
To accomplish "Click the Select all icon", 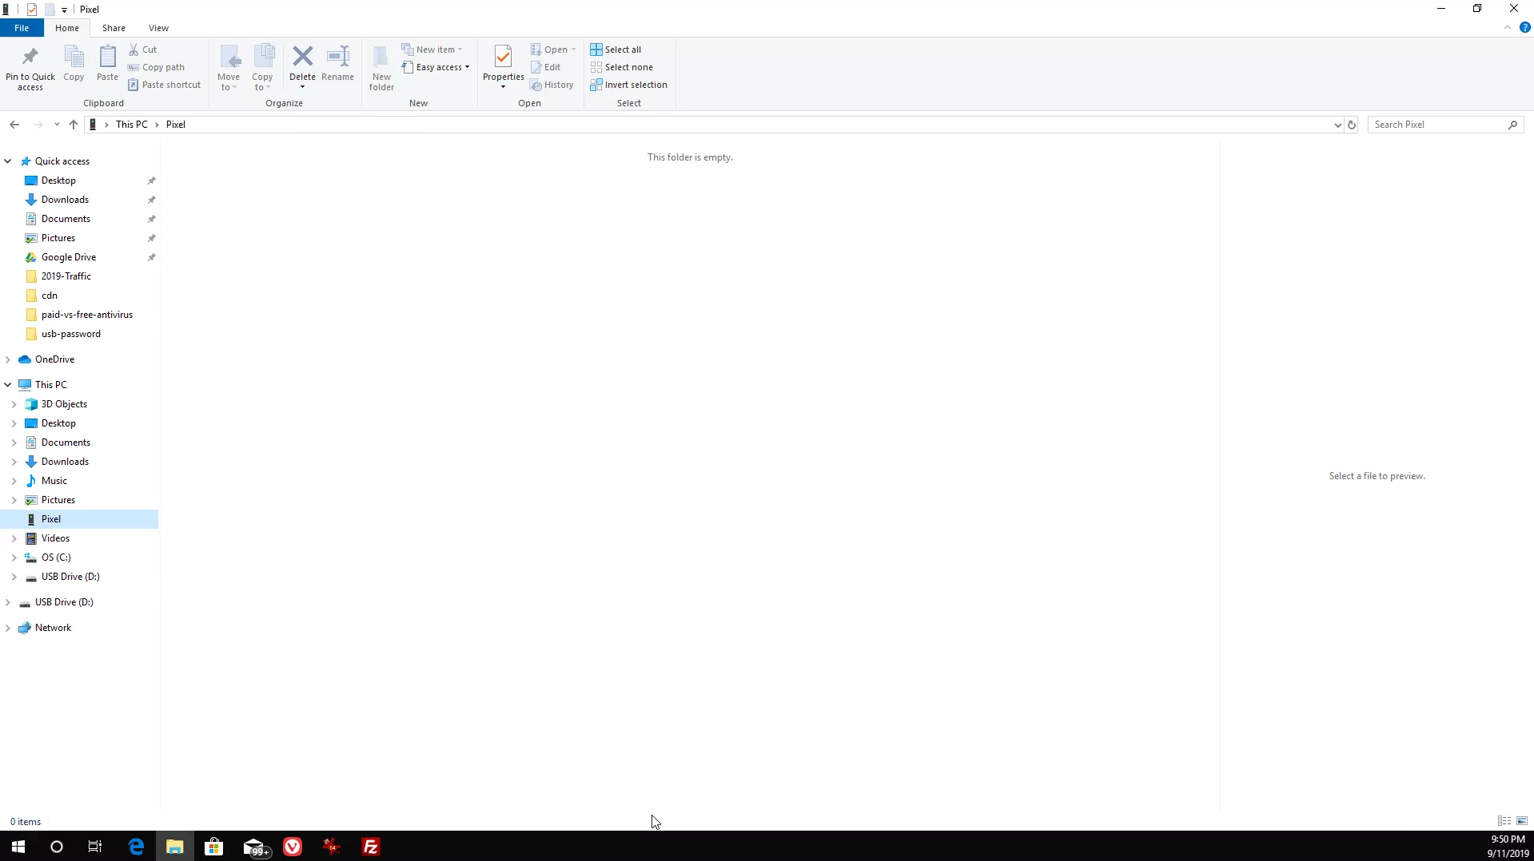I will (x=596, y=50).
